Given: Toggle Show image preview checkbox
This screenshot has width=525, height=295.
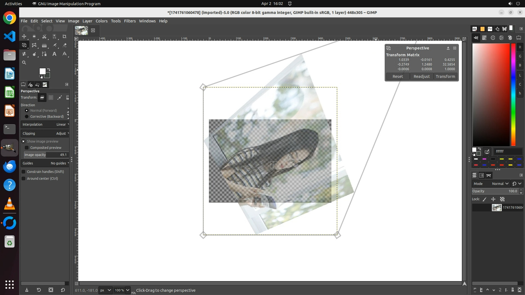Looking at the screenshot, I should click(24, 141).
